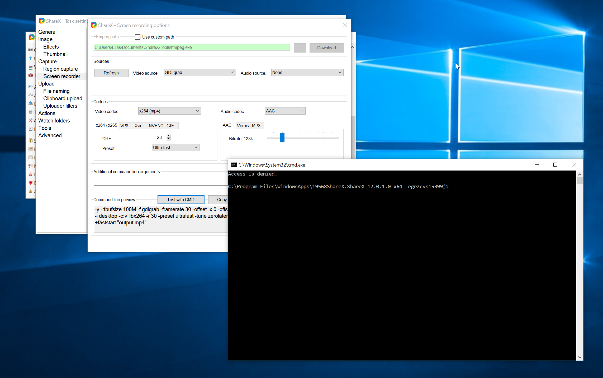Click the Download FFmpeg button

(x=326, y=48)
